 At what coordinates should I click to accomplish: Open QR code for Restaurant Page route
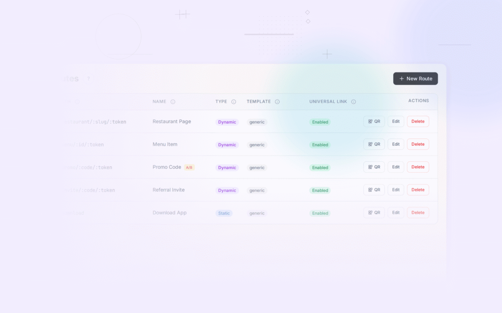(374, 121)
